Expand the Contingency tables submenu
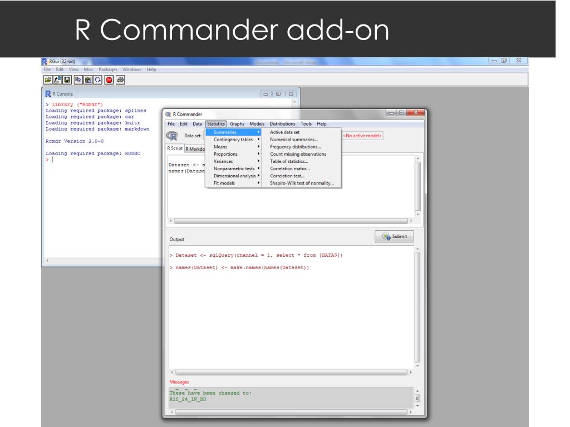The width and height of the screenshot is (570, 427). (x=233, y=140)
